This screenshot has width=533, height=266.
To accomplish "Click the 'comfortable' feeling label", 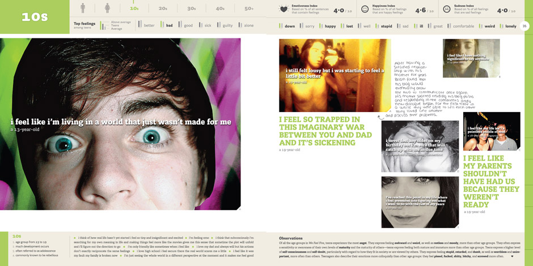I will (x=463, y=26).
